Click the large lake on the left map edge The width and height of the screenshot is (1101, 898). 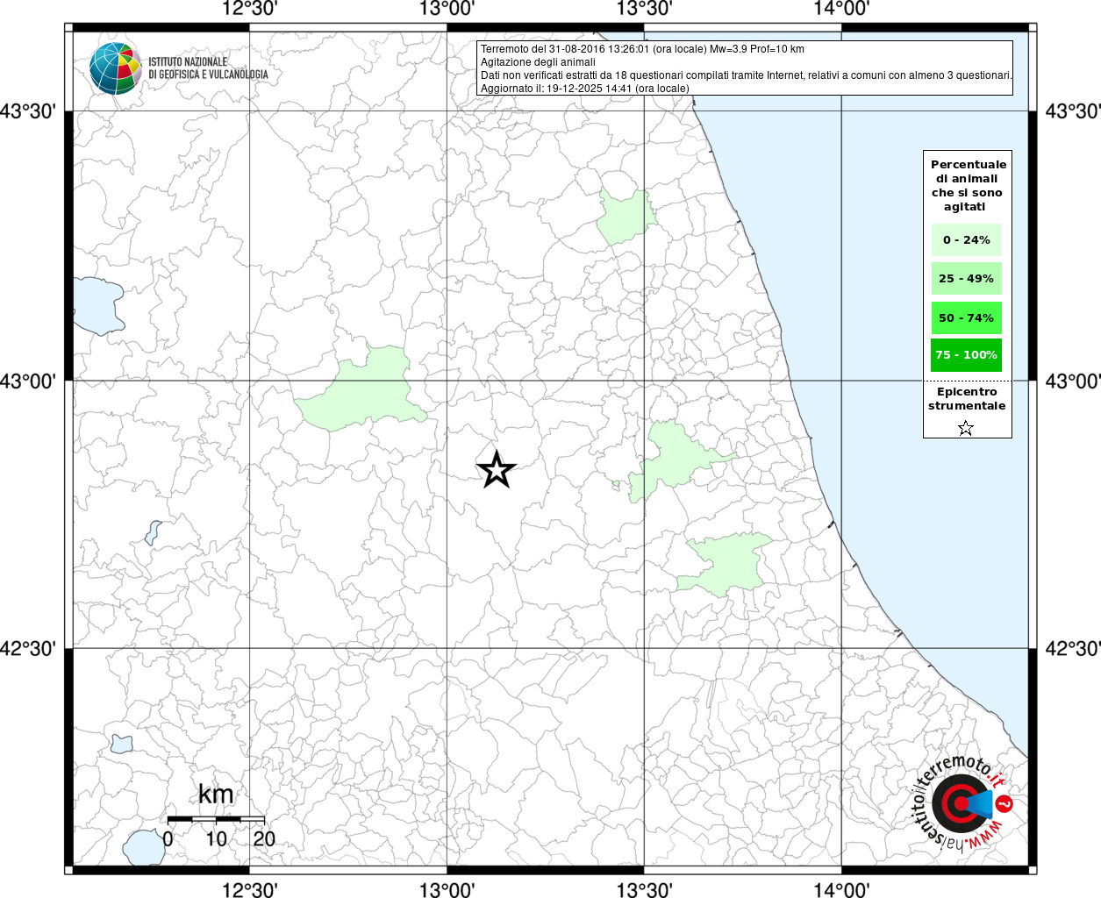coord(95,305)
